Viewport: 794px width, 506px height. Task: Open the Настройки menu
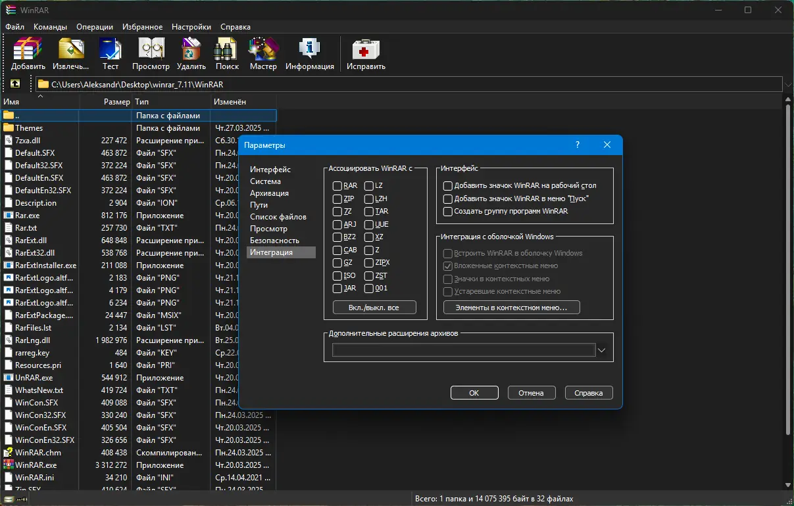pos(191,27)
